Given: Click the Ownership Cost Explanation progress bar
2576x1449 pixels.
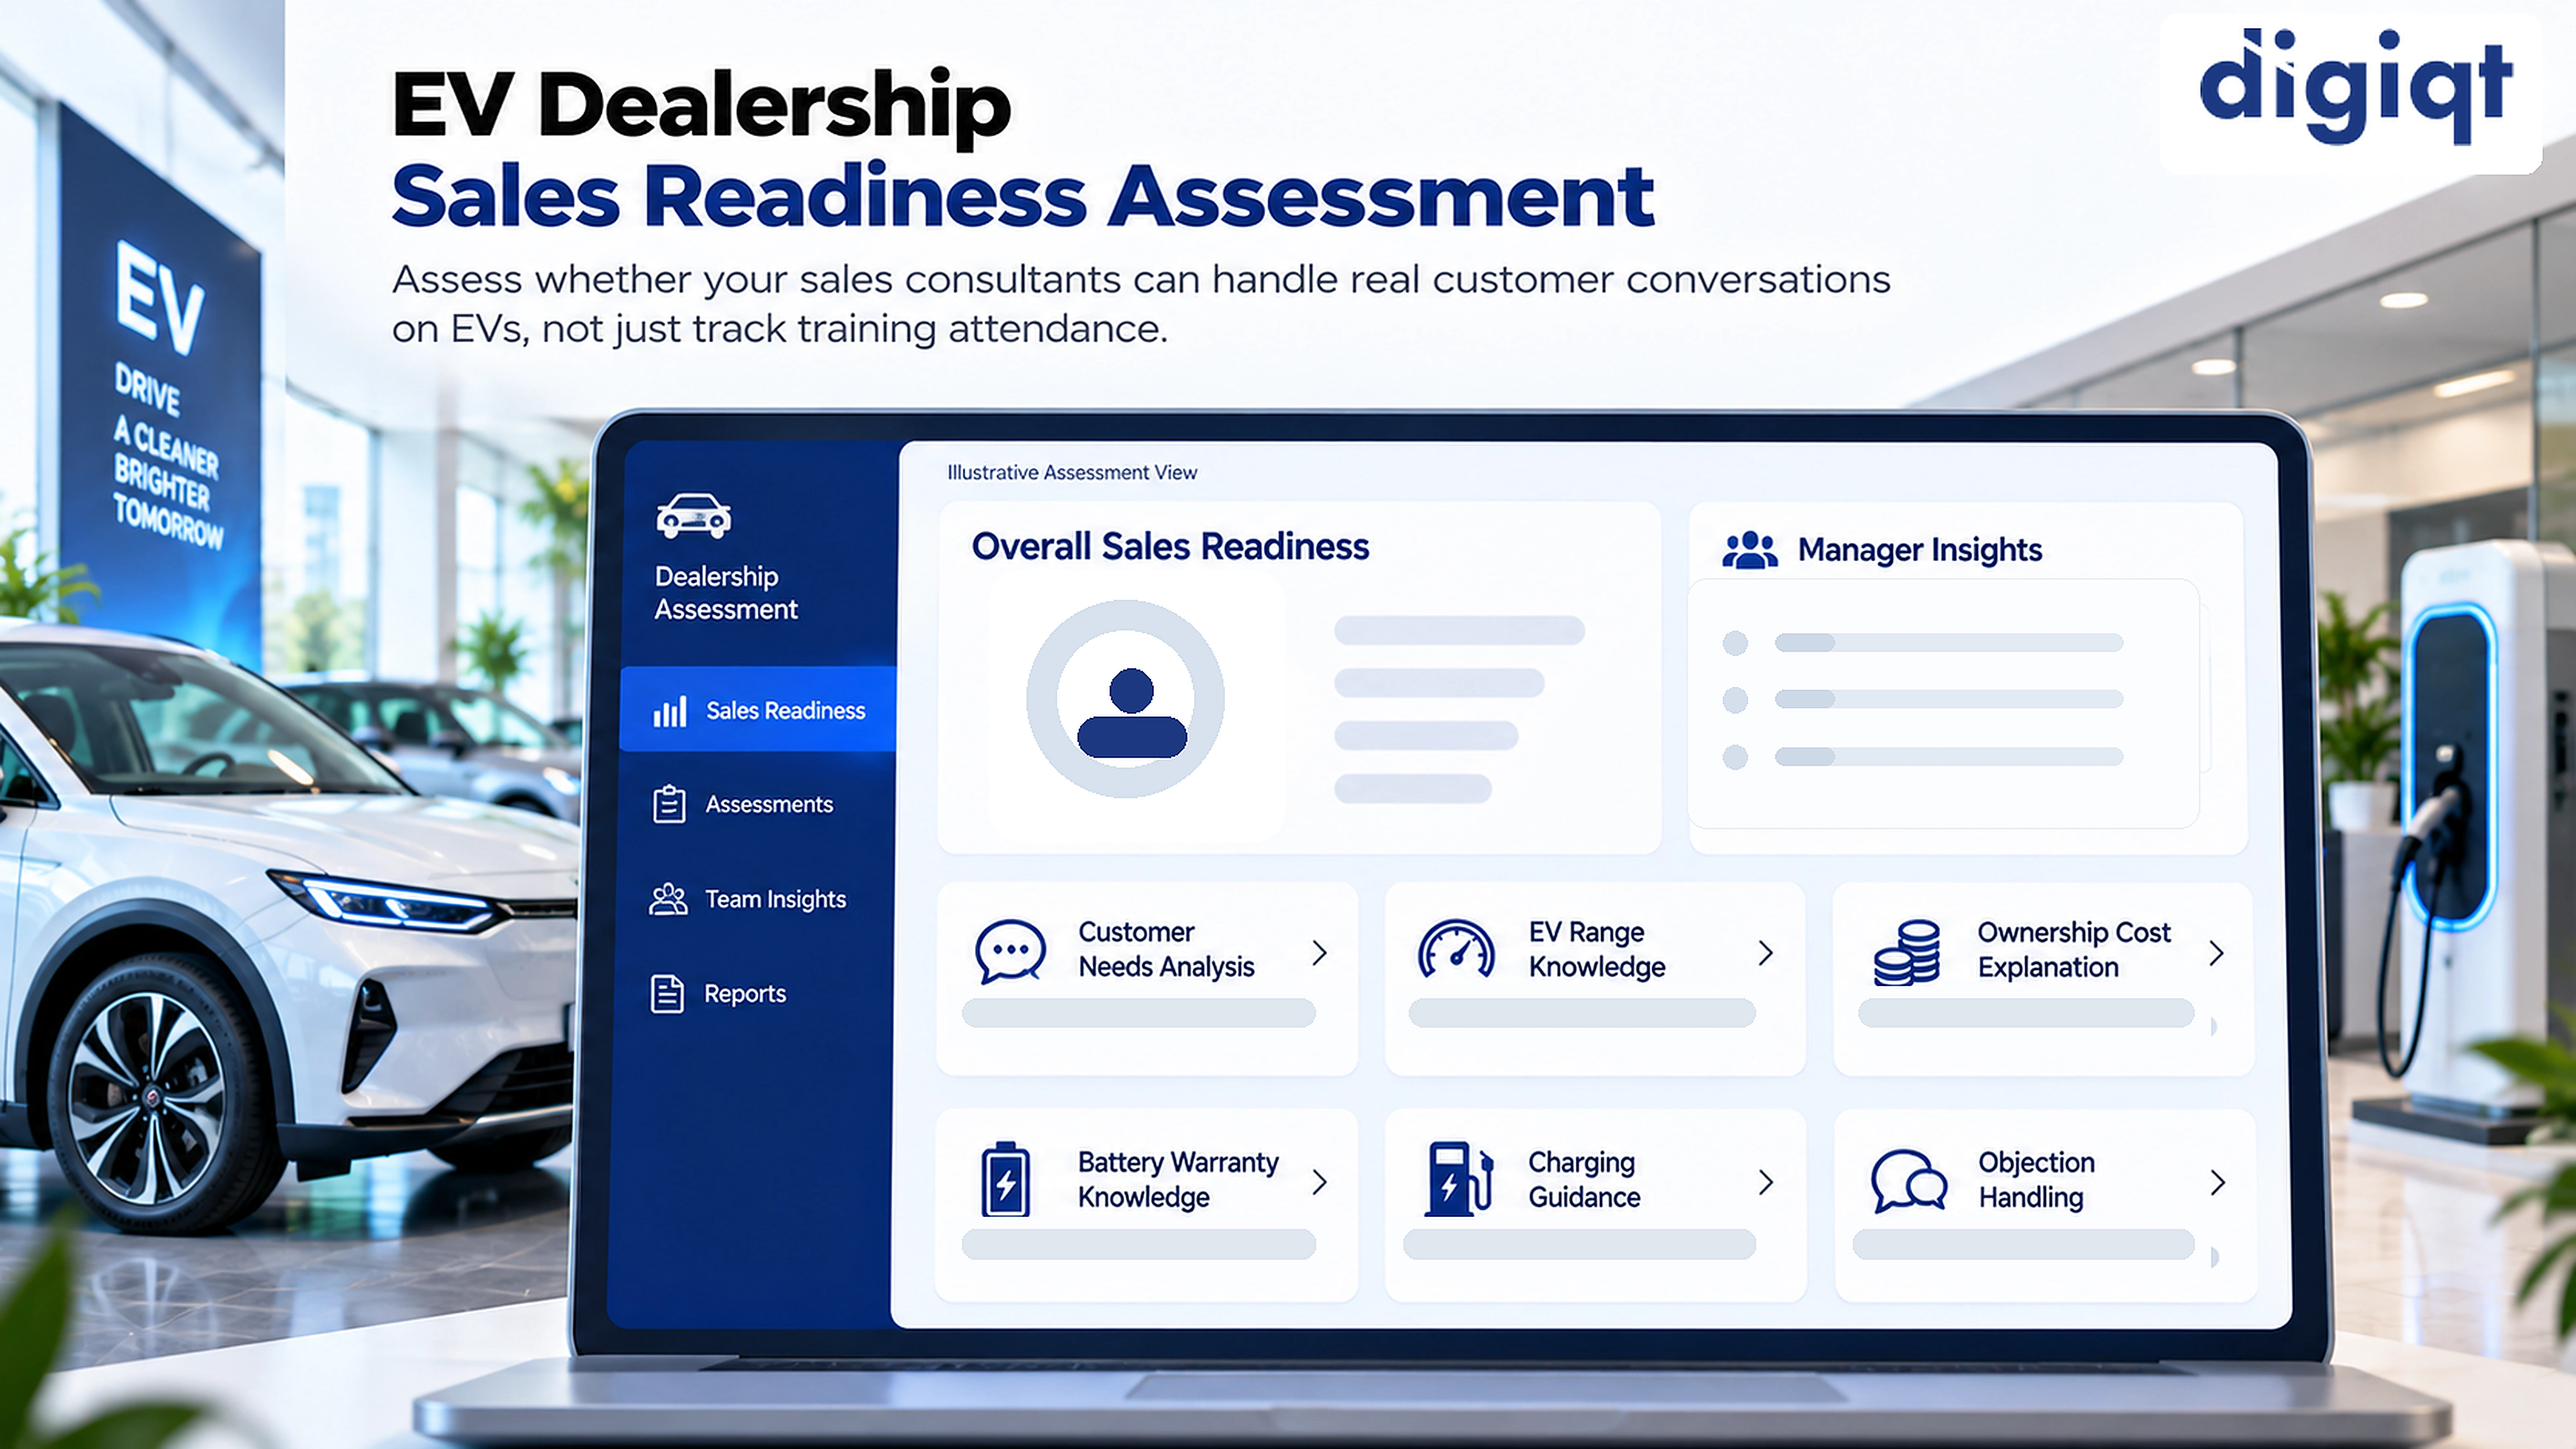Looking at the screenshot, I should [2026, 1013].
